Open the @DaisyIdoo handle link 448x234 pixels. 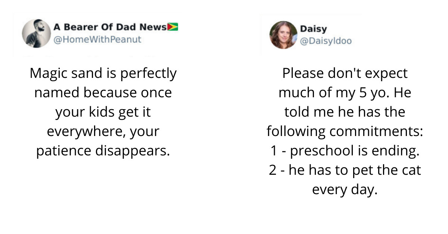tap(326, 41)
